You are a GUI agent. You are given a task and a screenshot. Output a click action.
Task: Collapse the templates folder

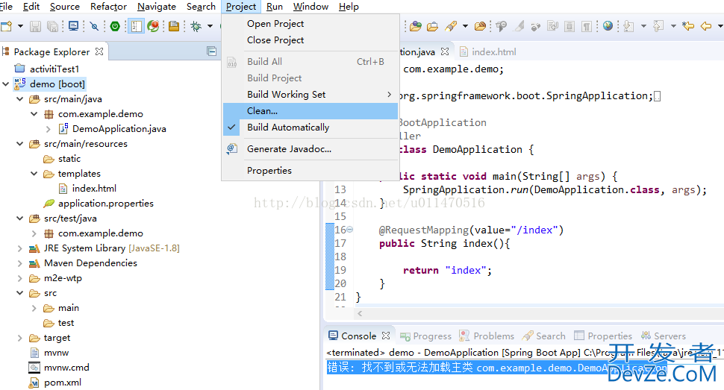point(34,174)
